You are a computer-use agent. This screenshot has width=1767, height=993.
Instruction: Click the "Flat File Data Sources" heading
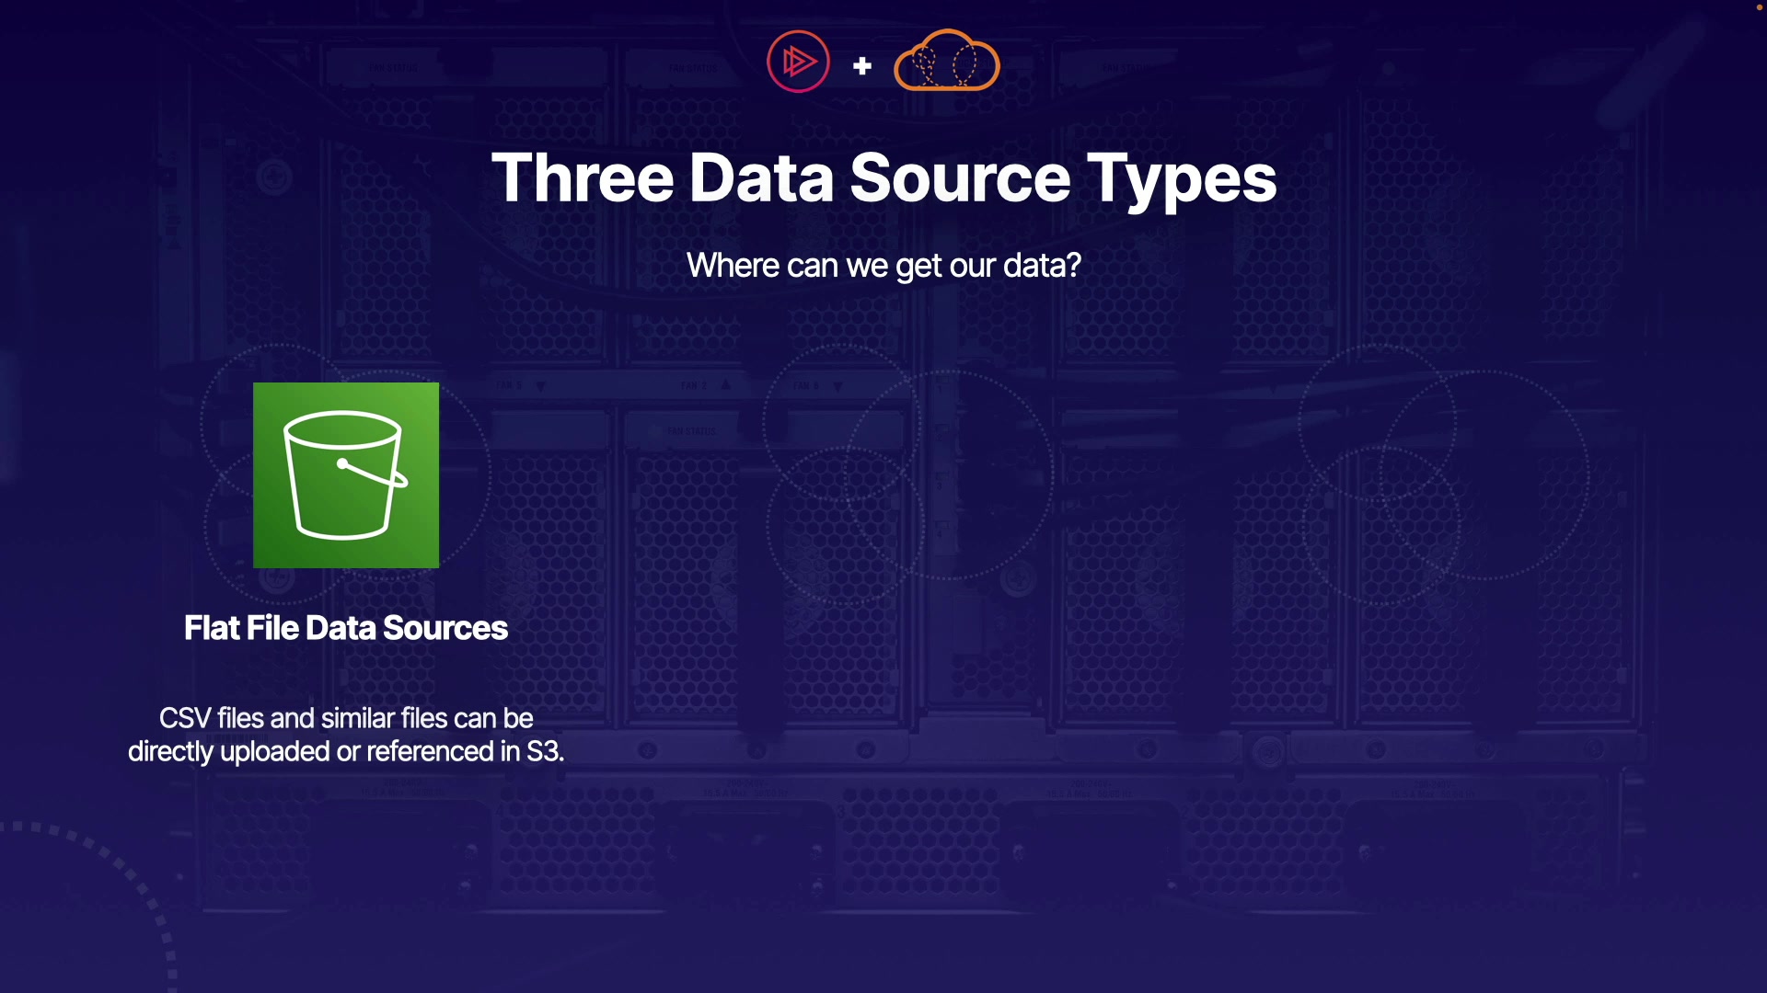pos(346,628)
